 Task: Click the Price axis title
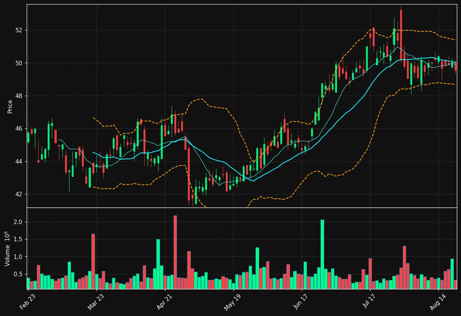click(10, 106)
